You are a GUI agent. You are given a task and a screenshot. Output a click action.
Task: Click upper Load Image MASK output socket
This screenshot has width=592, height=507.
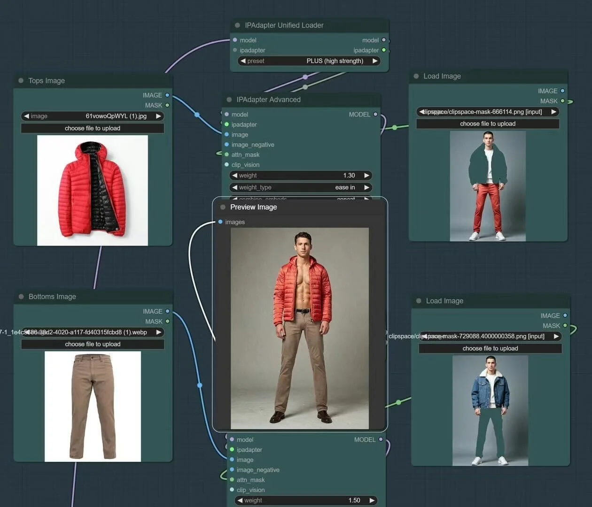click(562, 101)
